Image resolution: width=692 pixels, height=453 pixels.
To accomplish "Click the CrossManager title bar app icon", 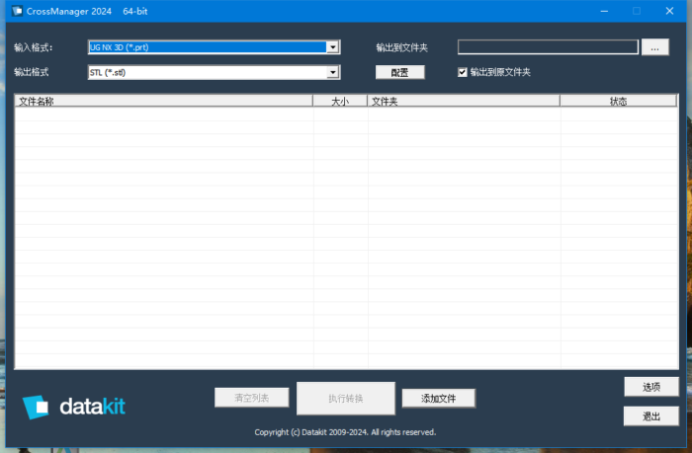I will [17, 11].
